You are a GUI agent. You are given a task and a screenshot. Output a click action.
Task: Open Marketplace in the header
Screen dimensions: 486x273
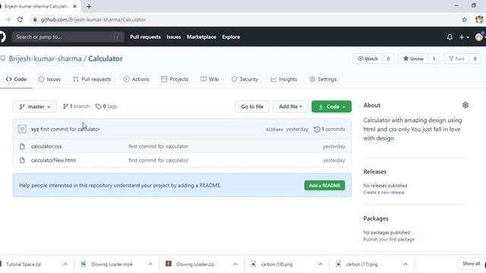coord(201,37)
